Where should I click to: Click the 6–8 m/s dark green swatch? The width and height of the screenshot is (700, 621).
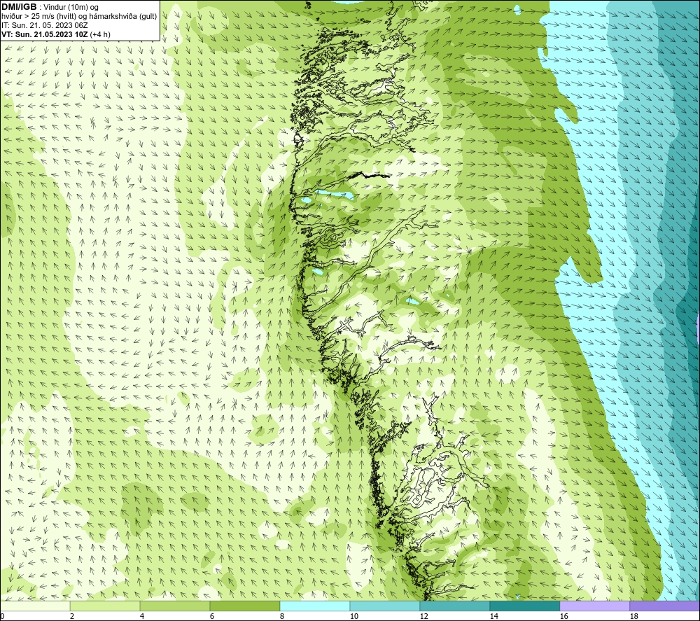[x=244, y=606]
